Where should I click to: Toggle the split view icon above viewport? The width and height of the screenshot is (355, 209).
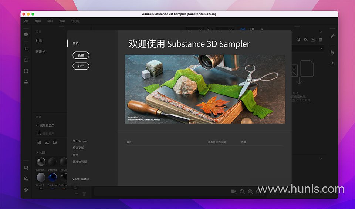[252, 30]
